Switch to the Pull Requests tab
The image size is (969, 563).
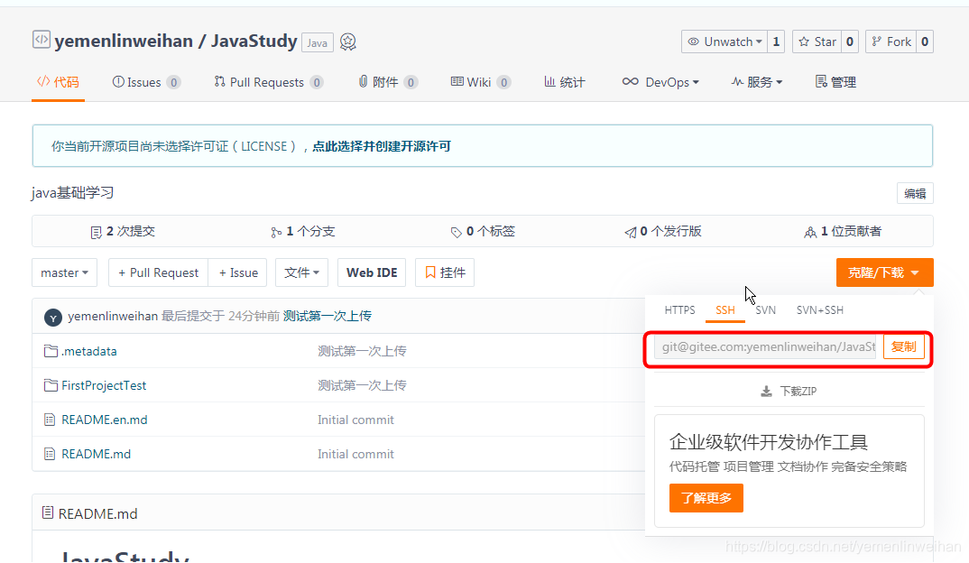[x=269, y=82]
